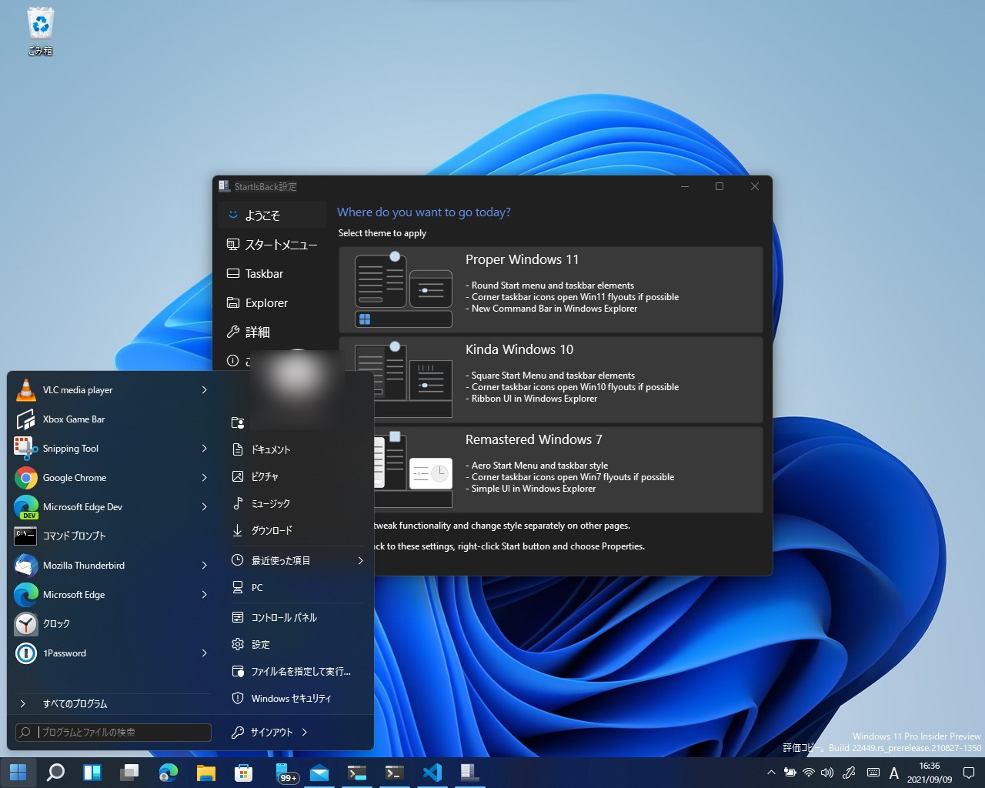Open ドキュメント from the Start menu

pos(297,449)
